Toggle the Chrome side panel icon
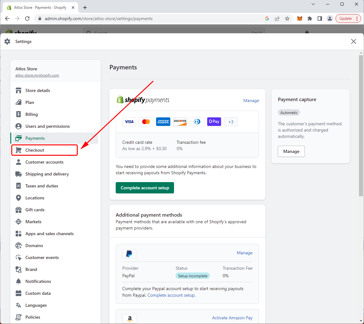The image size is (364, 324). [320, 19]
